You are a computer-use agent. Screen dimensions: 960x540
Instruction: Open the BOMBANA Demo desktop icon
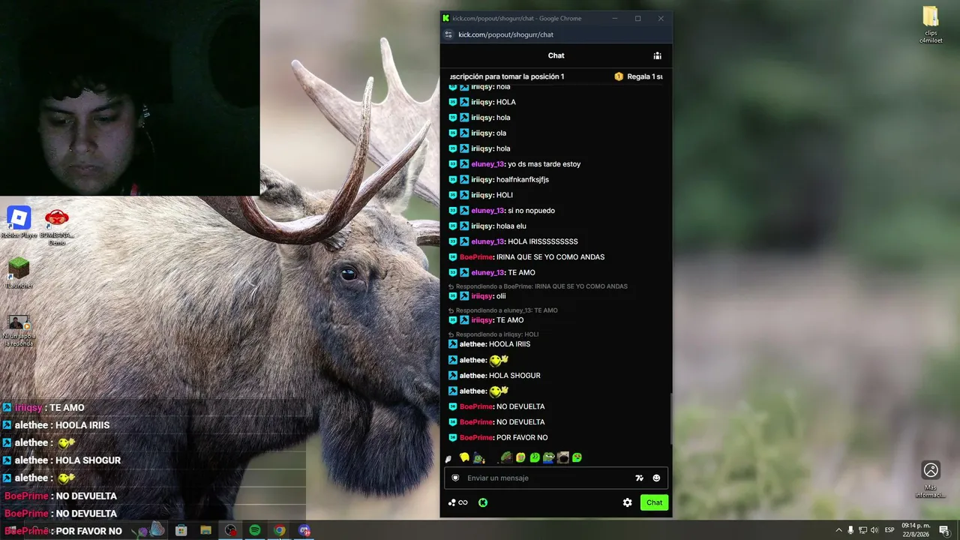pos(57,227)
